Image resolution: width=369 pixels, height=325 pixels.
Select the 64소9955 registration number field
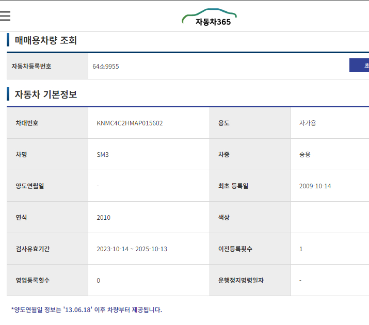tap(106, 67)
